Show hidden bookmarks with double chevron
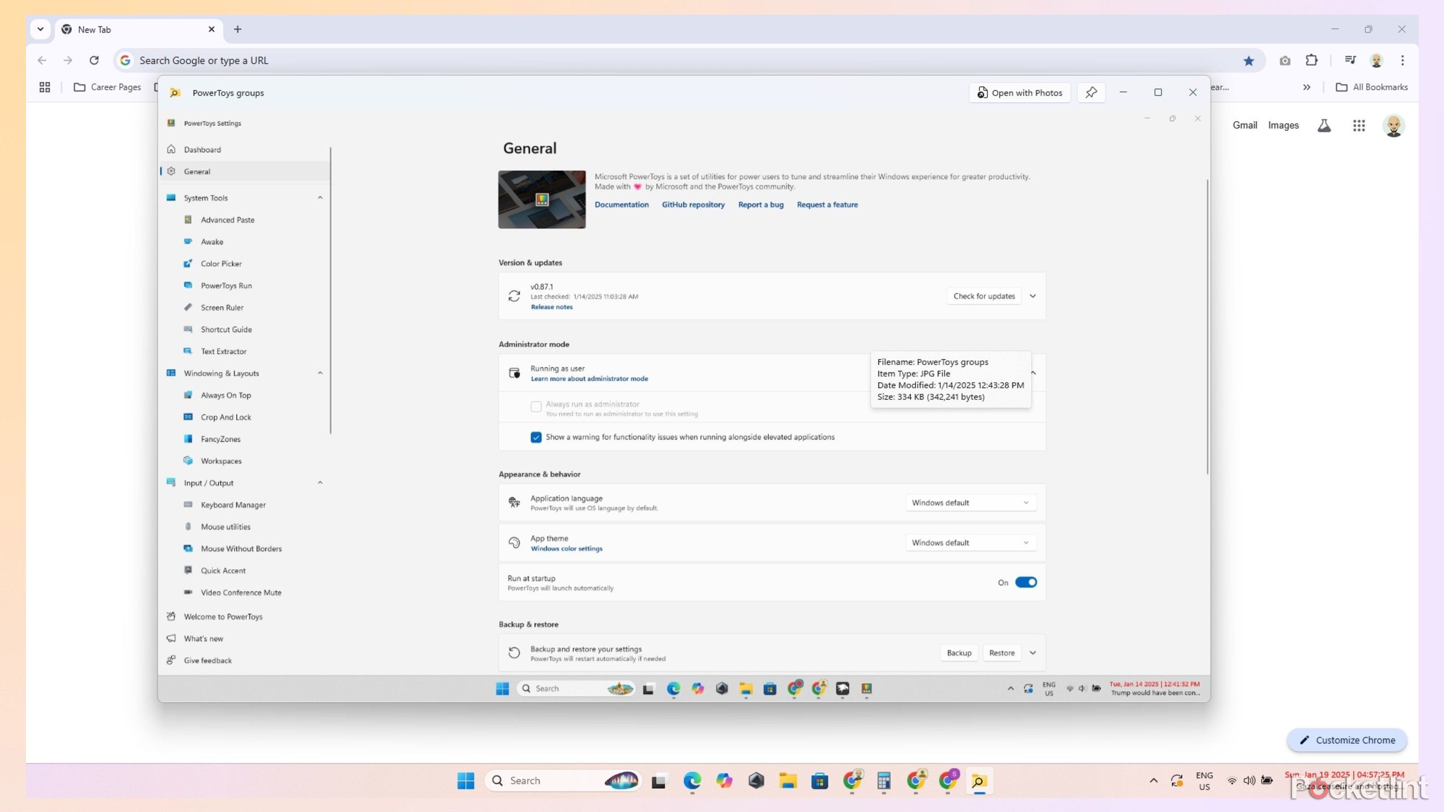 pos(1306,87)
